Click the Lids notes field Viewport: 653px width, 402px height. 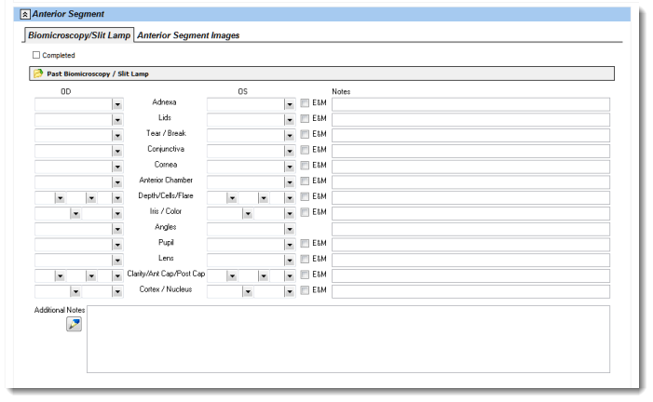pos(471,120)
